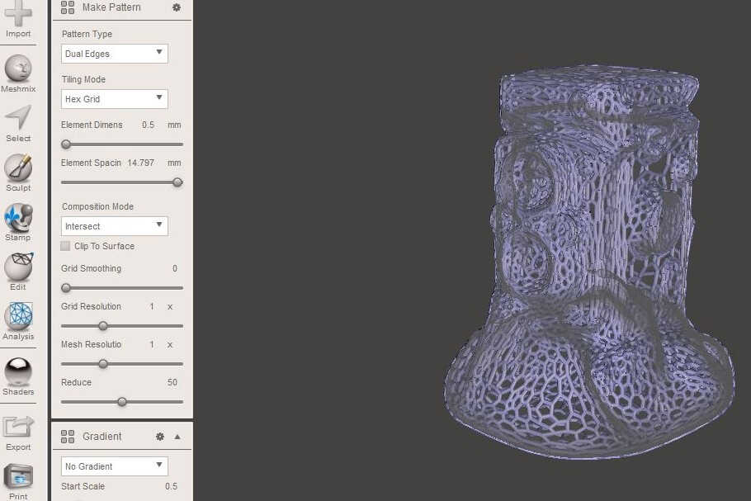Open the No Gradient dropdown
751x501 pixels.
pyautogui.click(x=115, y=466)
